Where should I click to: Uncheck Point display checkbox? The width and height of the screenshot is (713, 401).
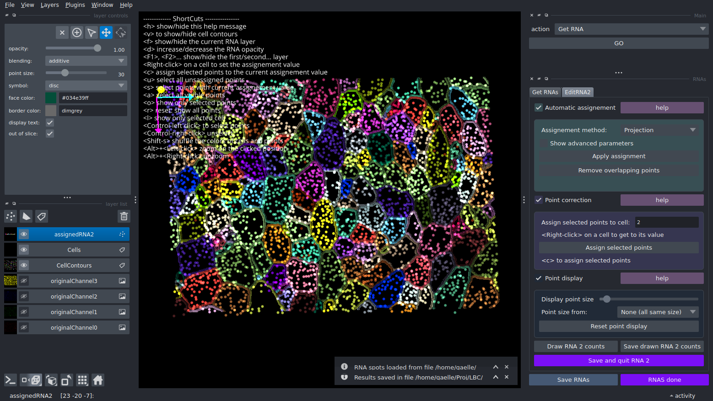(x=539, y=278)
